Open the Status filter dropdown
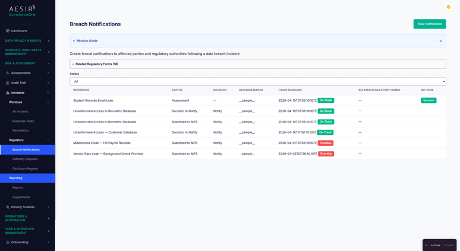The width and height of the screenshot is (460, 251). click(258, 81)
